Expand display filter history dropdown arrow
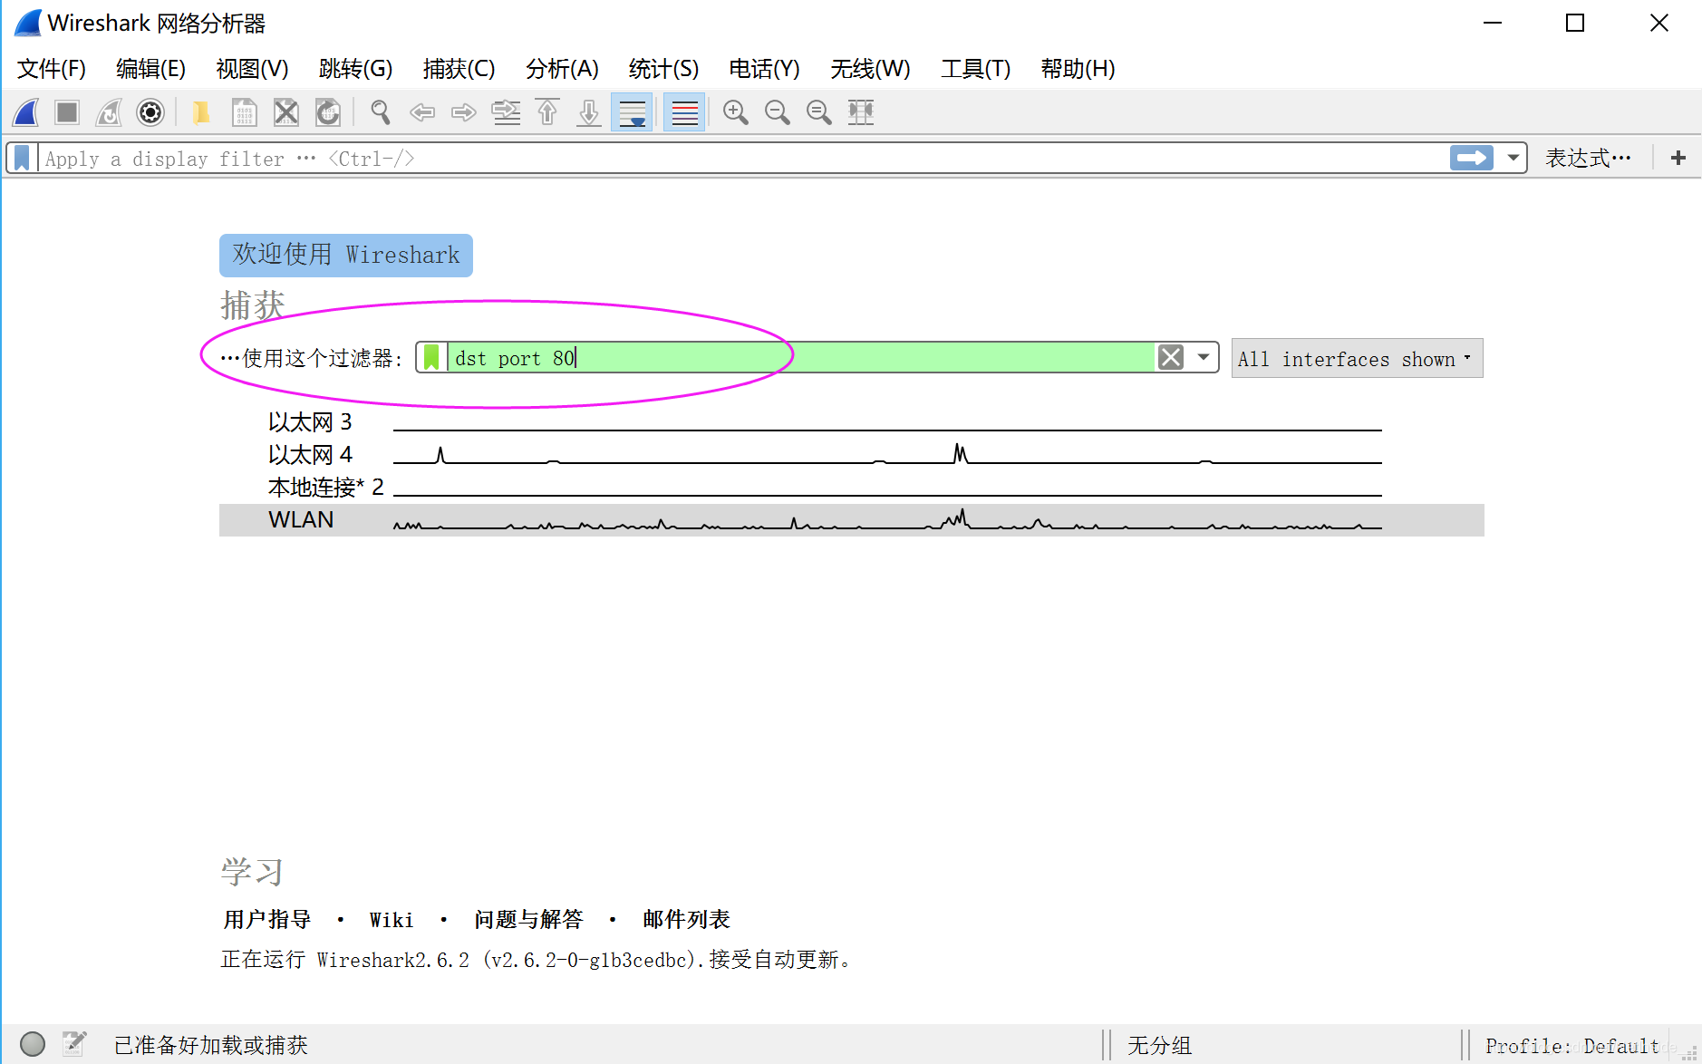 pos(1513,158)
